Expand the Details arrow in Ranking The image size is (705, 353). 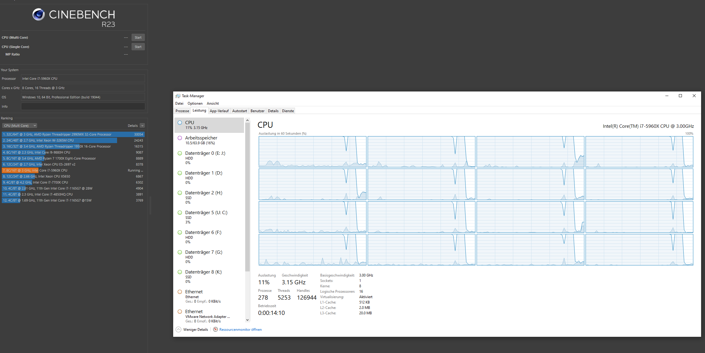pyautogui.click(x=142, y=126)
